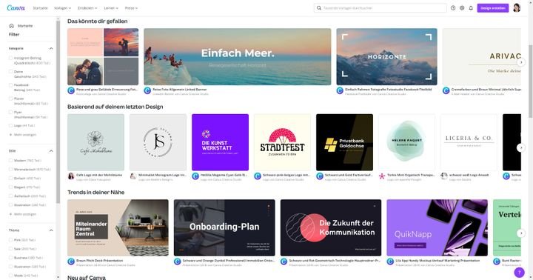Check the Flyer (Hochformat) filter
The width and height of the screenshot is (533, 280).
[10, 112]
